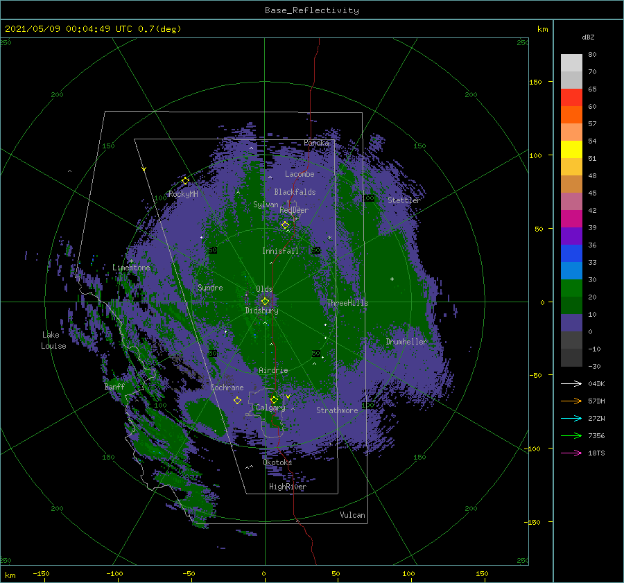Click the yellow 54 dBZ color swatch

[x=571, y=149]
